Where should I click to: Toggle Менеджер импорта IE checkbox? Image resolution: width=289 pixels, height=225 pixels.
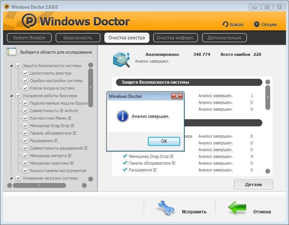point(25,156)
